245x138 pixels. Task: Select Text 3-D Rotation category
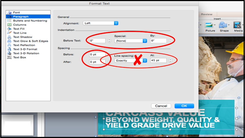tap(26, 53)
